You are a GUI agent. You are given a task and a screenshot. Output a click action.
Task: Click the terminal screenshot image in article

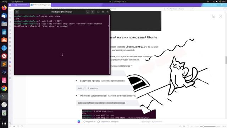pos(119,114)
